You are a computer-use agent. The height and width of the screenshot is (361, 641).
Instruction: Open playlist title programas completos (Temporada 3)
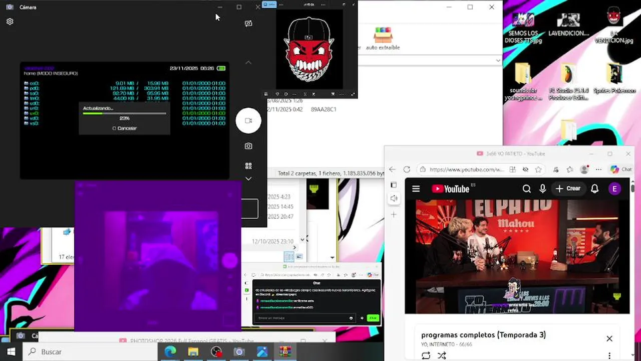(483, 335)
